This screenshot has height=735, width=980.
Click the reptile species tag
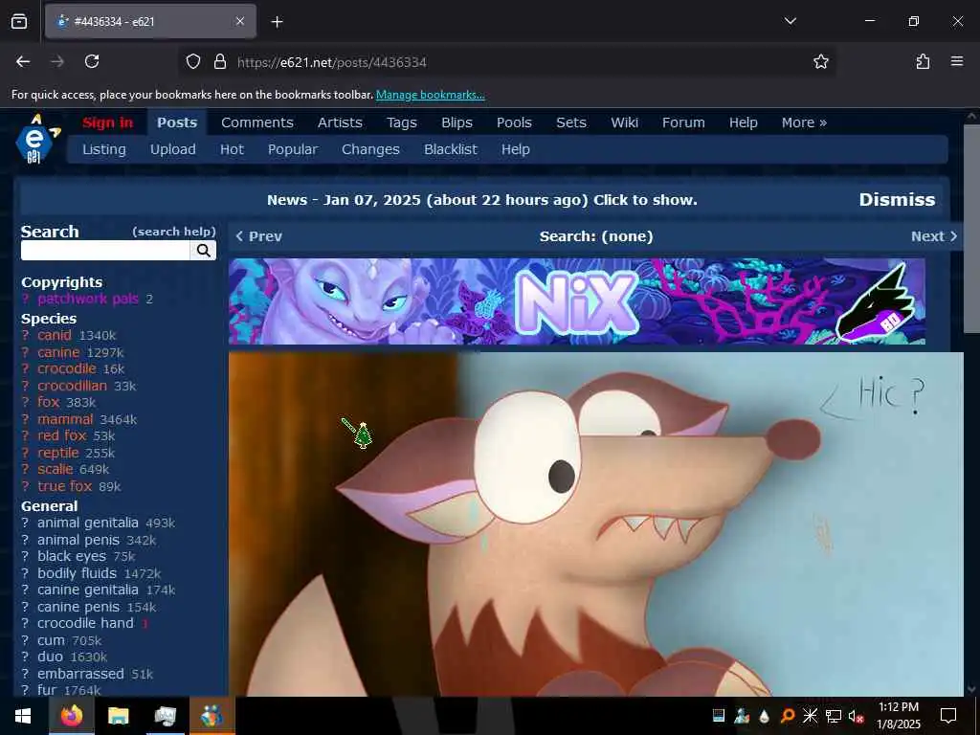click(58, 453)
